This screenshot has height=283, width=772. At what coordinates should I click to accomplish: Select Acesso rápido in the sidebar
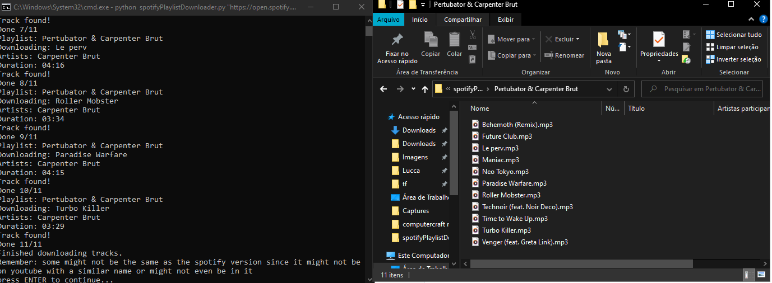click(x=414, y=117)
